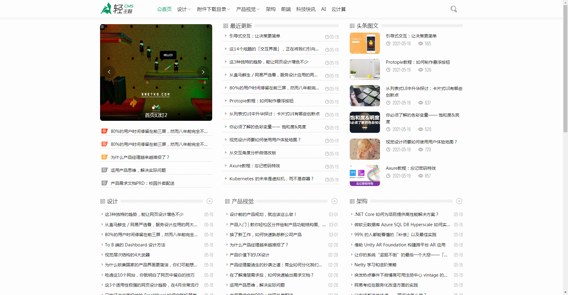Open article Kubernetes 的未来是虚拟机
Screen dimensions: 568x295
click(271, 179)
